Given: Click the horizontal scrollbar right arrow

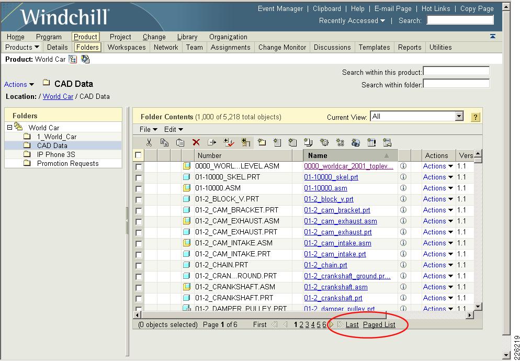Looking at the screenshot, I should click(x=470, y=314).
